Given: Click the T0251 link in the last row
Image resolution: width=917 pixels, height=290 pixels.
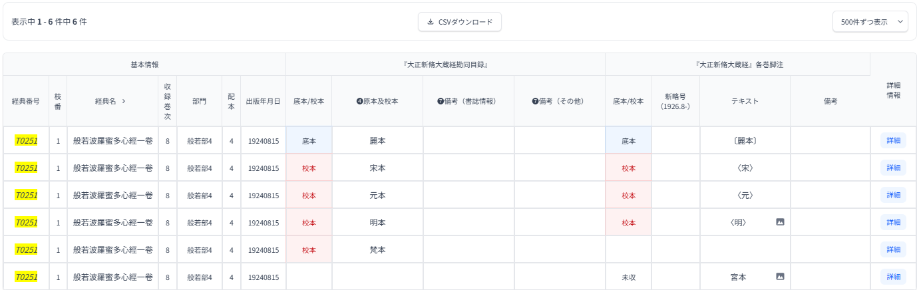Looking at the screenshot, I should [x=26, y=277].
